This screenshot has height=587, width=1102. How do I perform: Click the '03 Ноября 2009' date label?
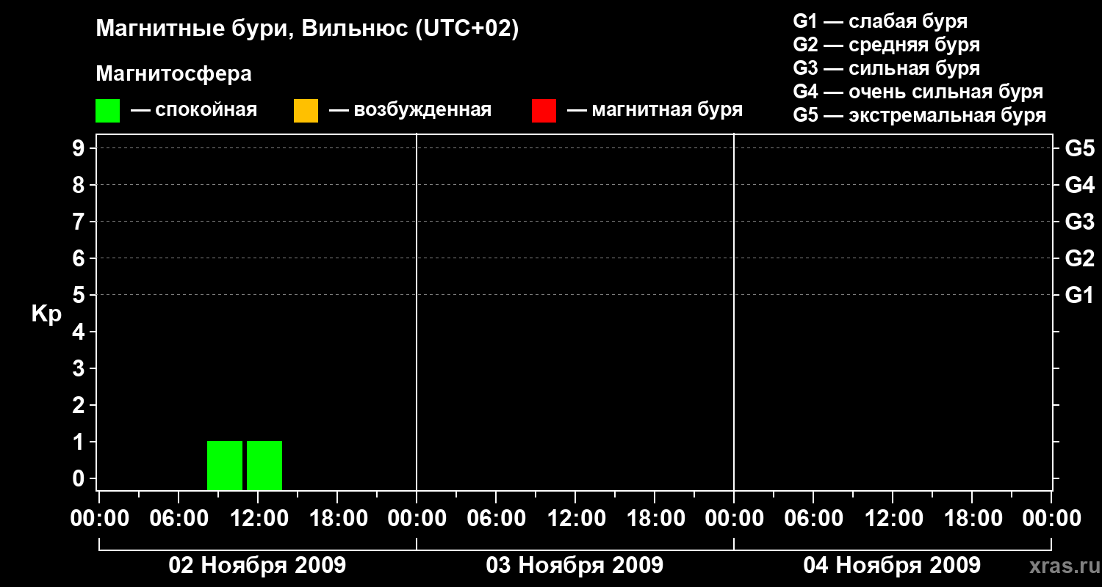pyautogui.click(x=575, y=565)
